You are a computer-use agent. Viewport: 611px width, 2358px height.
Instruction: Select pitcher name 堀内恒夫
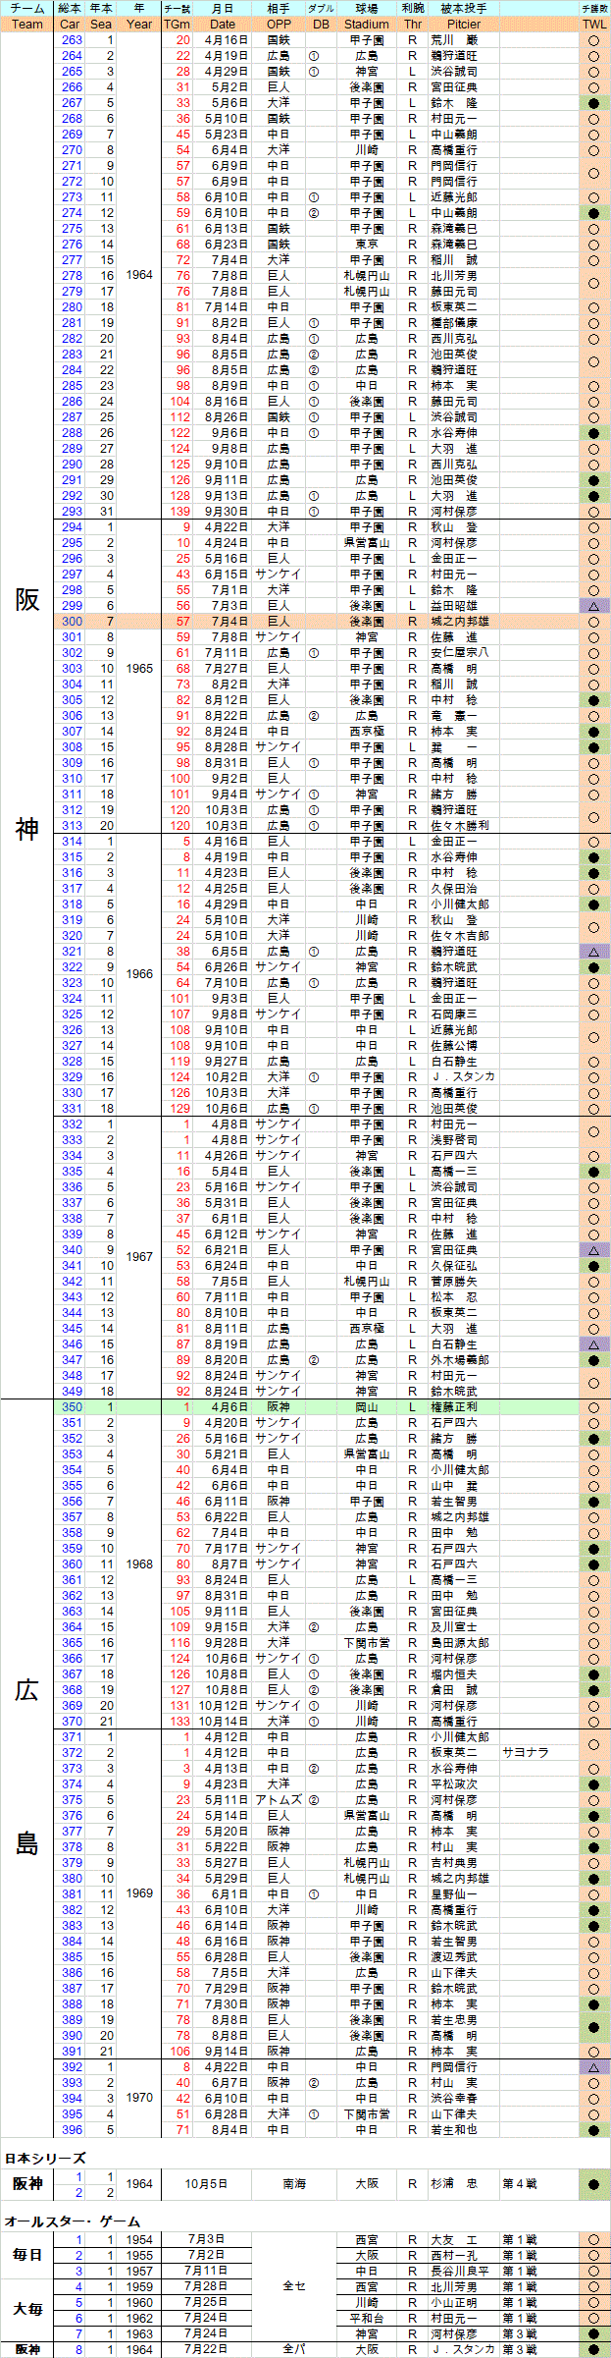pos(454,1674)
